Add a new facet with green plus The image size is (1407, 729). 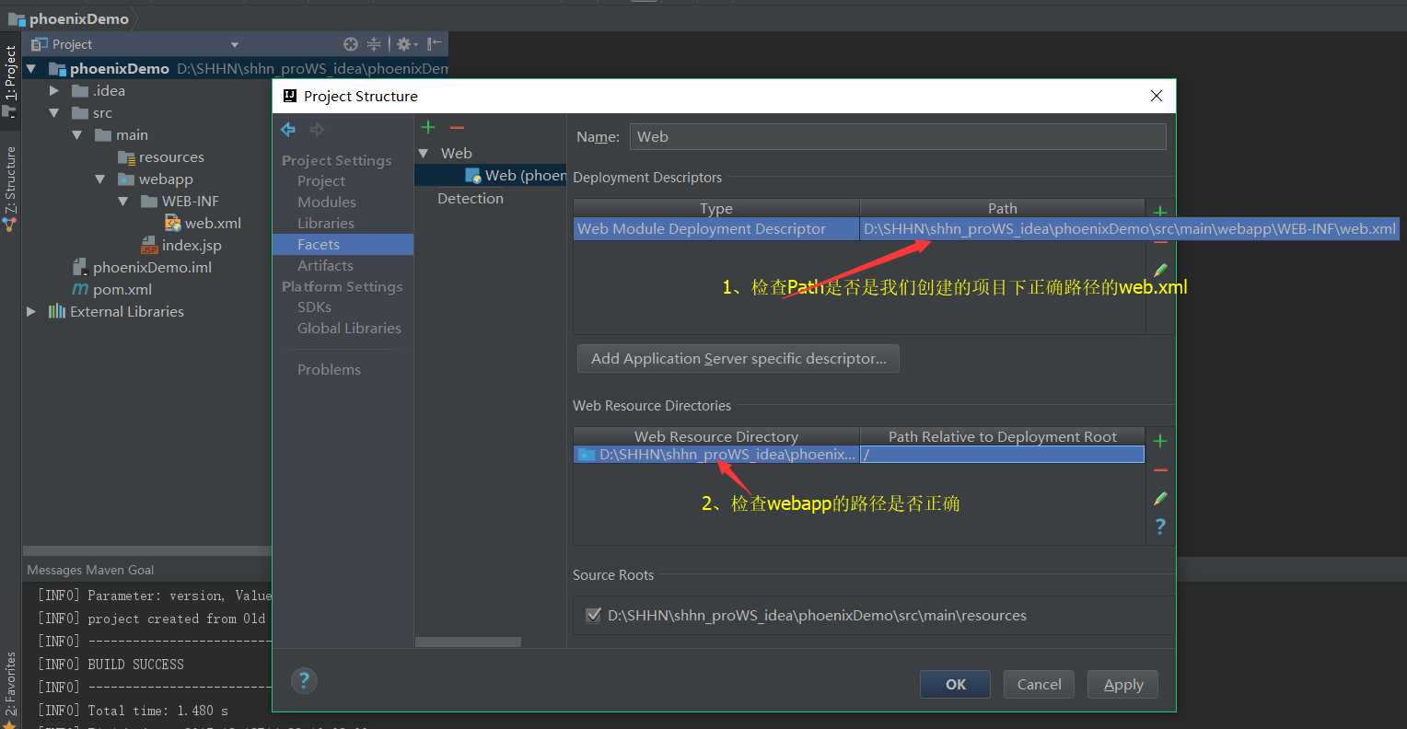[428, 127]
